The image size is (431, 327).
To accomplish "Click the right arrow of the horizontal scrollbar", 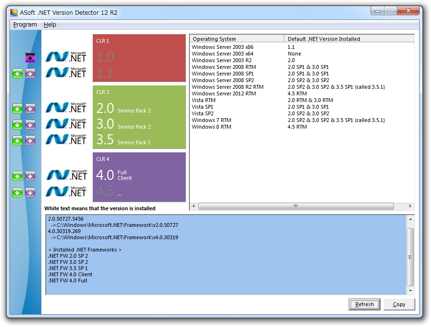I will [x=410, y=206].
